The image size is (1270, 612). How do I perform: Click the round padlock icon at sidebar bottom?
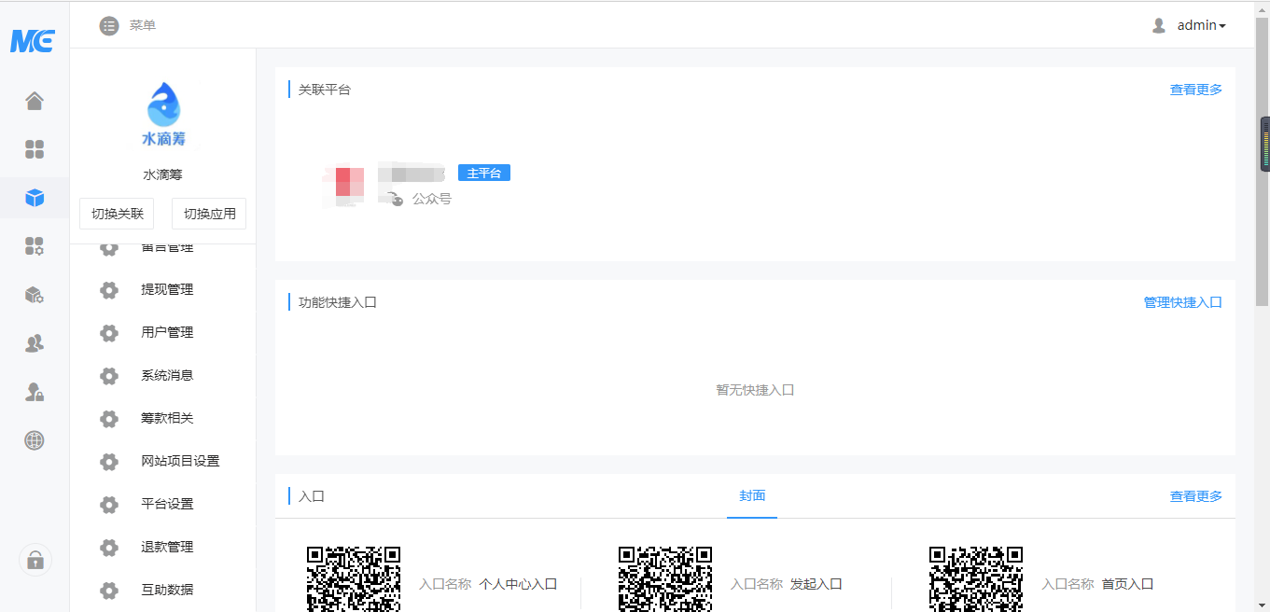(x=35, y=560)
